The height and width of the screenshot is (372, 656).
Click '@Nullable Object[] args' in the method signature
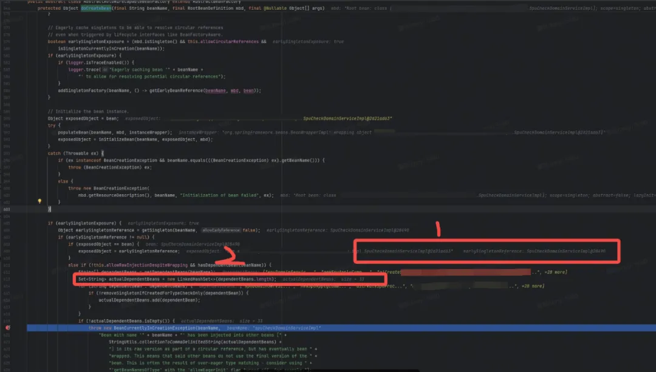click(293, 8)
